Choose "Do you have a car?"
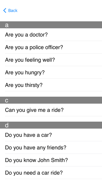The image size is (102, 182). pyautogui.click(x=51, y=135)
